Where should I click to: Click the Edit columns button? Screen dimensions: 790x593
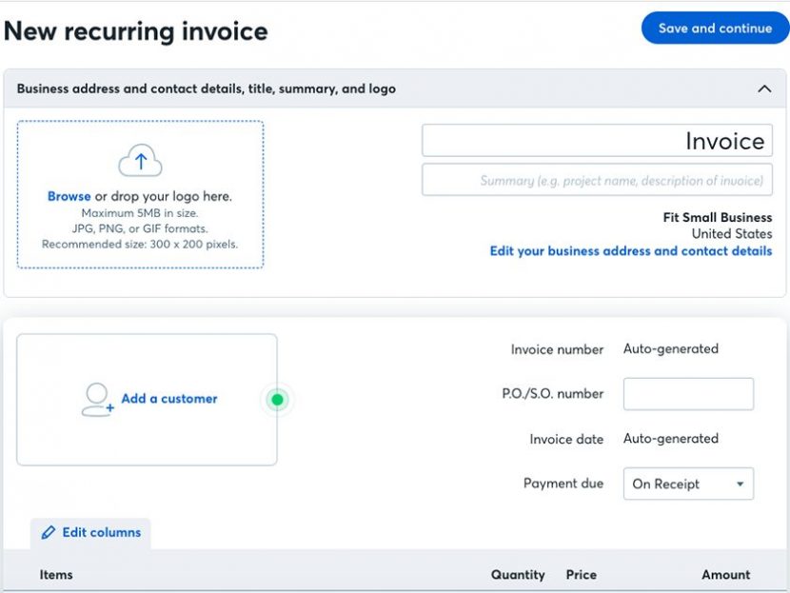[x=91, y=533]
